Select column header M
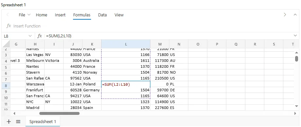Viewport: 301px width, 127px height. (160, 44)
